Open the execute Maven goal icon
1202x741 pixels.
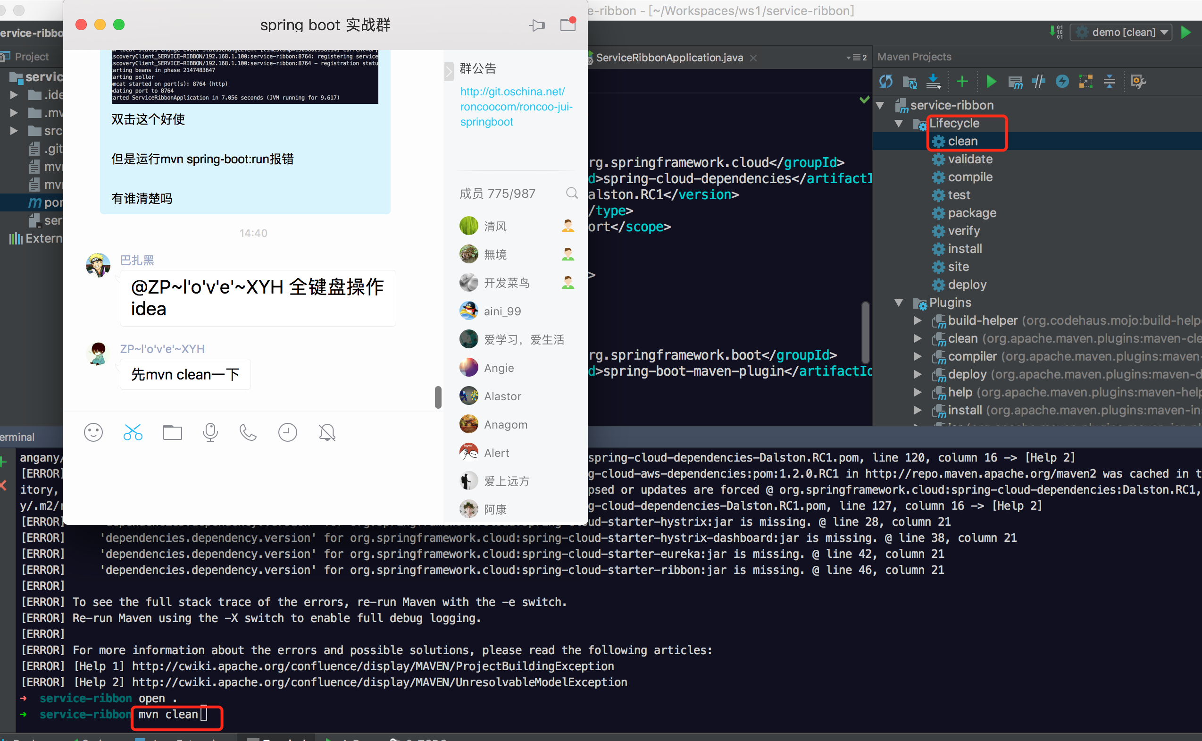(x=1015, y=81)
